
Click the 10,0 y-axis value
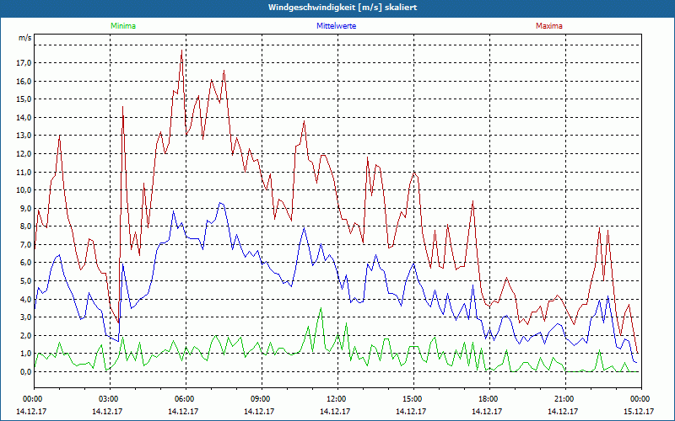pyautogui.click(x=24, y=190)
